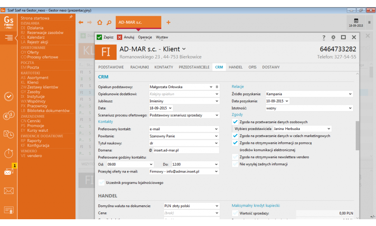Switch to the OPIS tab
Screen dimensions: 376x226
click(253, 67)
